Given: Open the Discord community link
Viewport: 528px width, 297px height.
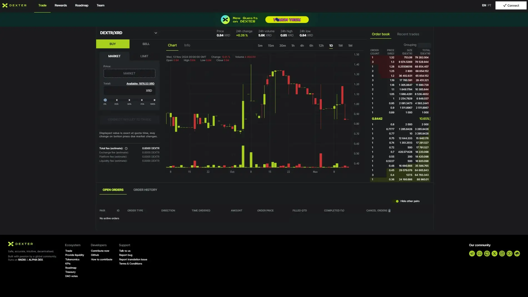Looking at the screenshot, I should click(479, 253).
